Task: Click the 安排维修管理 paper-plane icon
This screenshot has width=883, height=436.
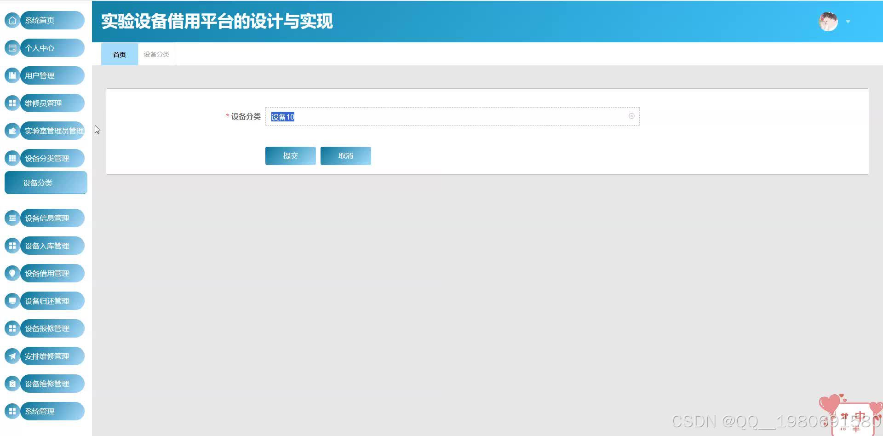Action: (12, 356)
